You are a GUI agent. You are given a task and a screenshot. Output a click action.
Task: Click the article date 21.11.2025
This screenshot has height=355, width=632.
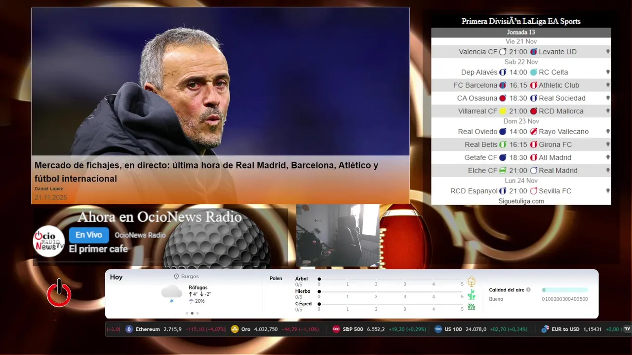[50, 198]
